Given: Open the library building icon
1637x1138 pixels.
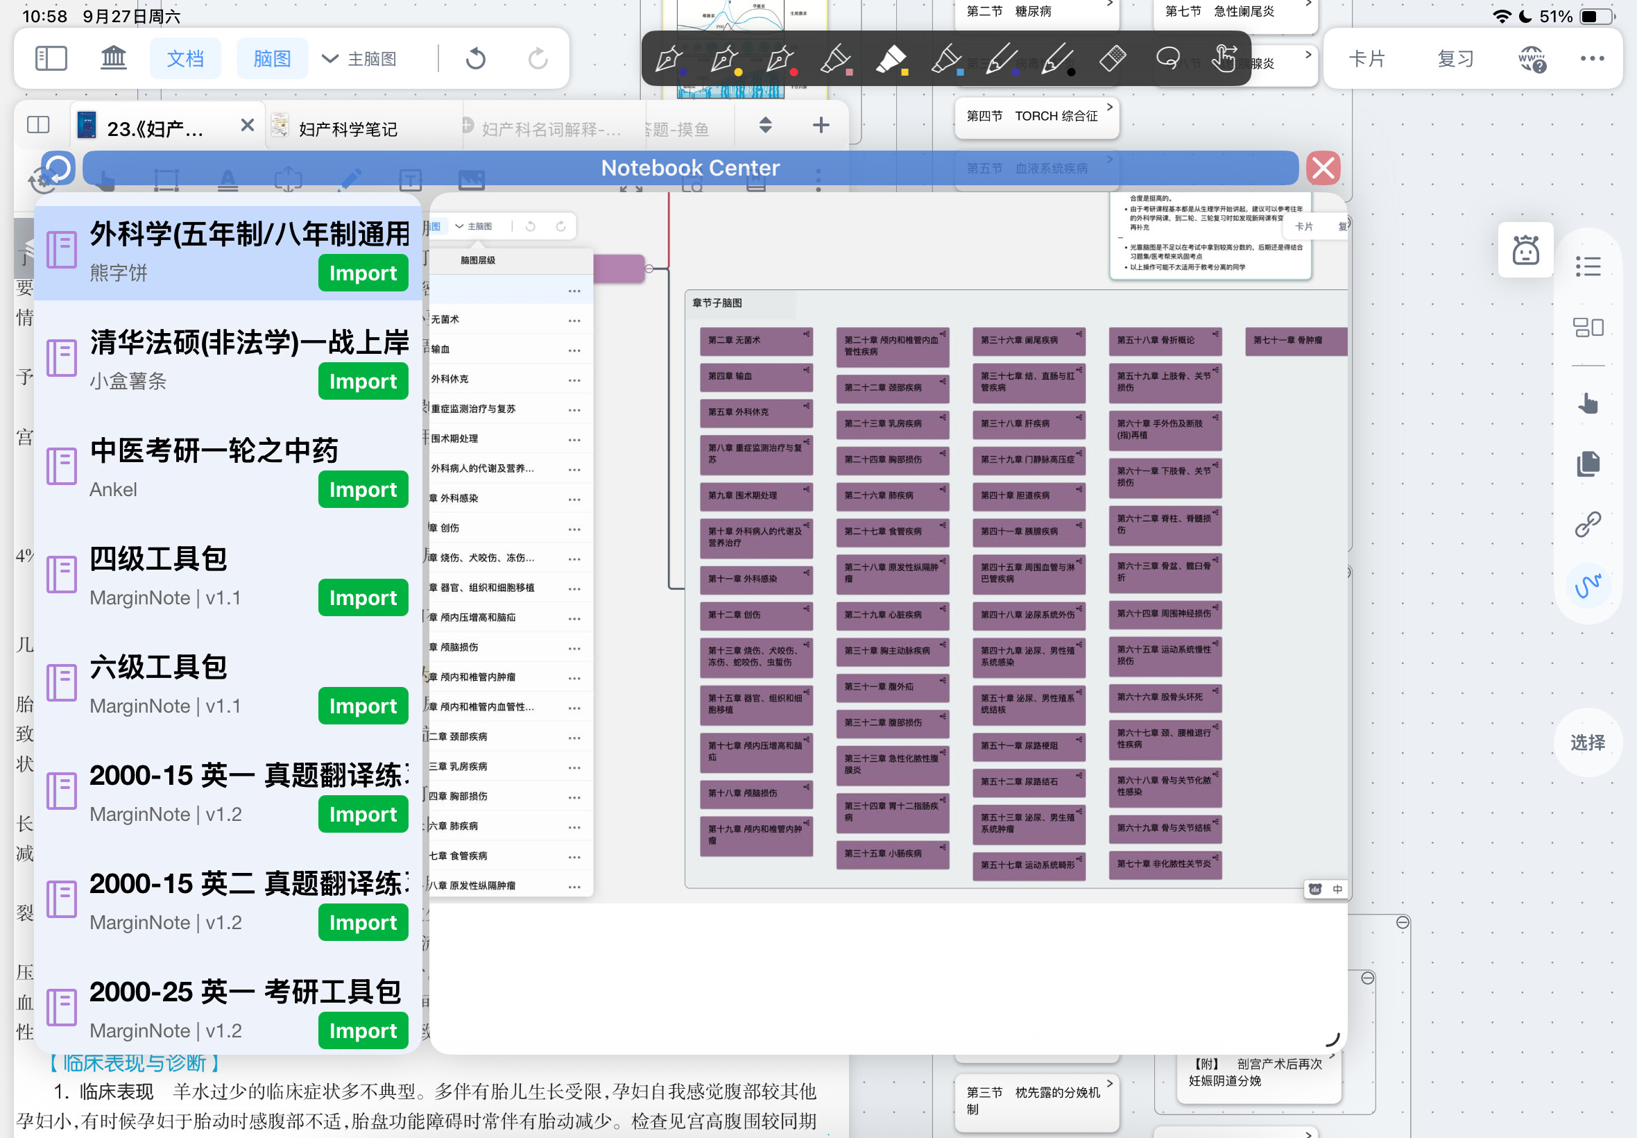Looking at the screenshot, I should (x=113, y=58).
